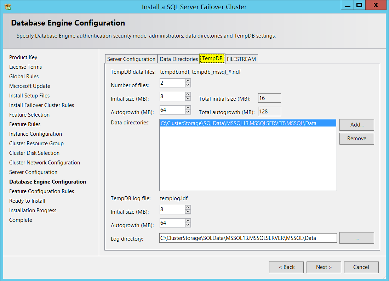Click the Number of files input box
Screen dimensions: 389x281
[x=172, y=83]
